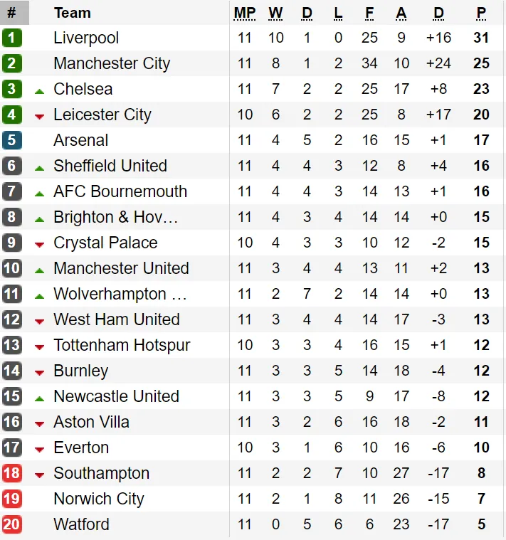
Task: Click the red down arrow beside Leicester City
Action: point(40,116)
